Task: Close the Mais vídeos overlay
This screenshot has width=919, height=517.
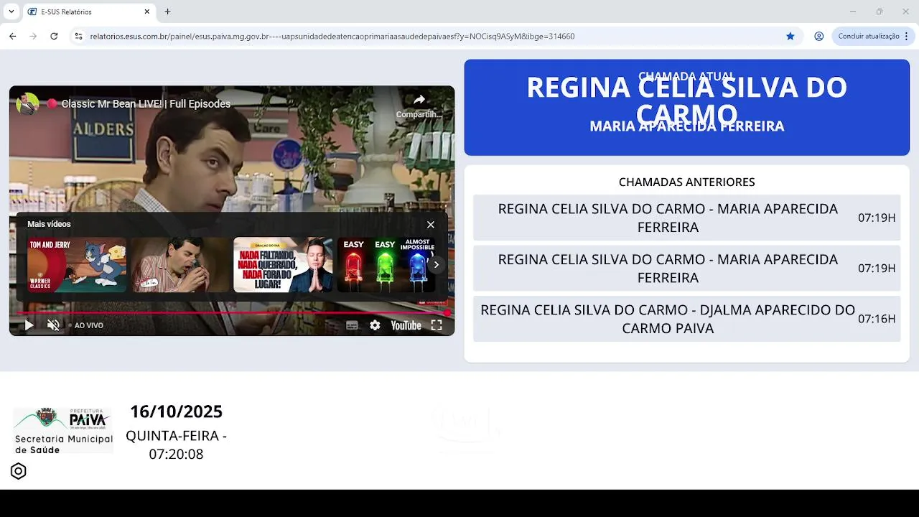Action: click(x=431, y=225)
